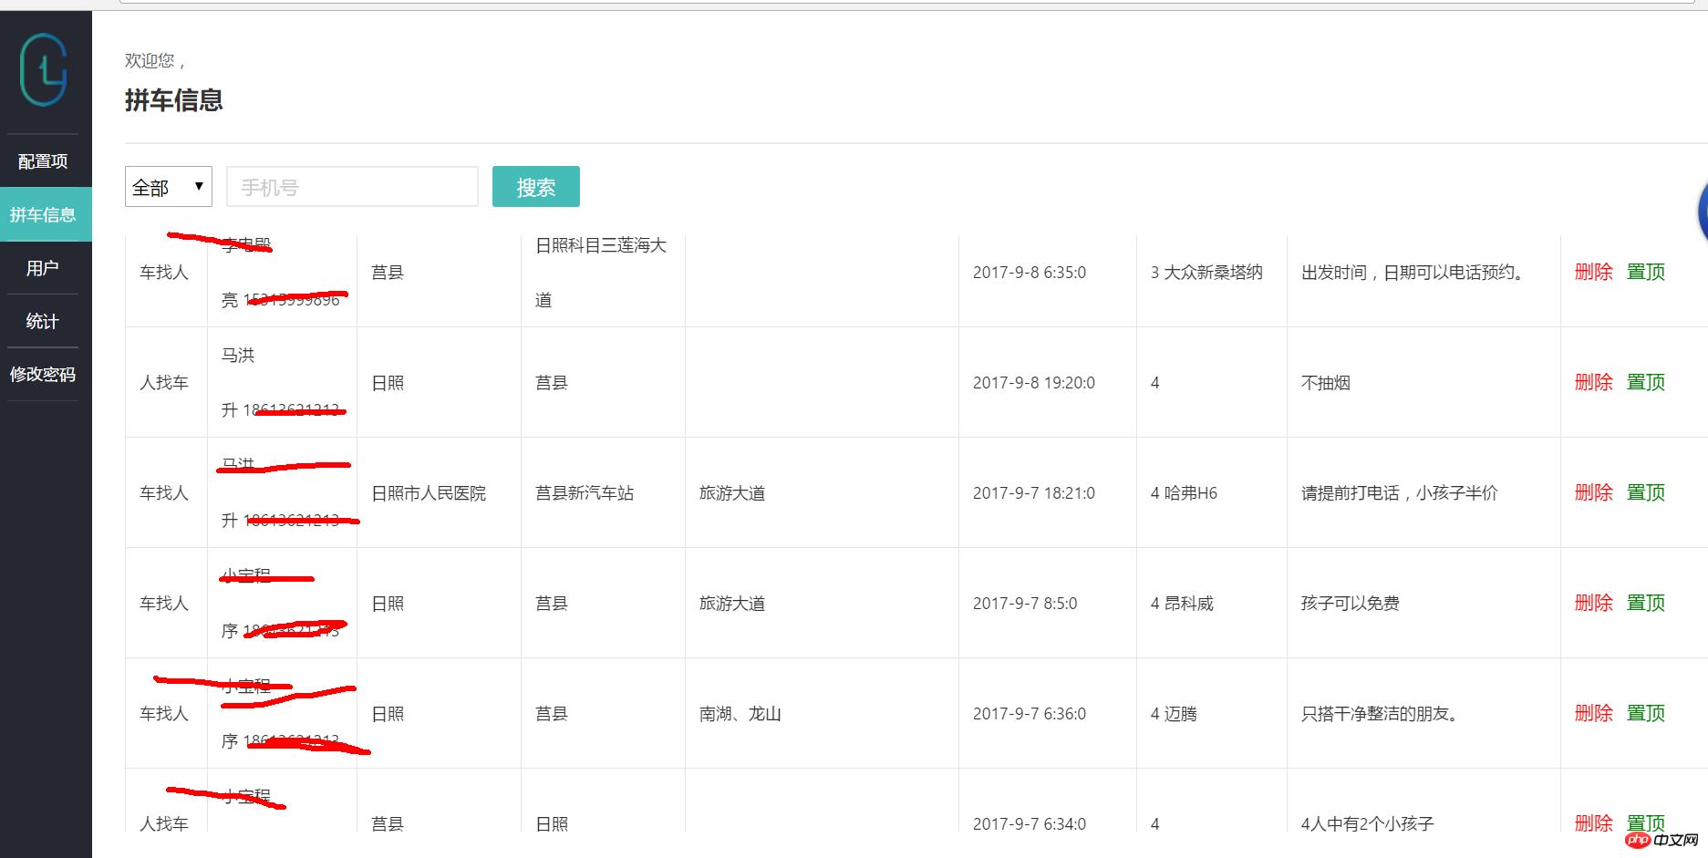Go to the 用户 sidebar section
The height and width of the screenshot is (858, 1708).
pos(43,268)
